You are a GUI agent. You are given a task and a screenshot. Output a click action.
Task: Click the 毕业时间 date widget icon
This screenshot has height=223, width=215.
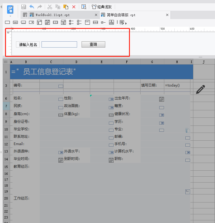point(61,160)
